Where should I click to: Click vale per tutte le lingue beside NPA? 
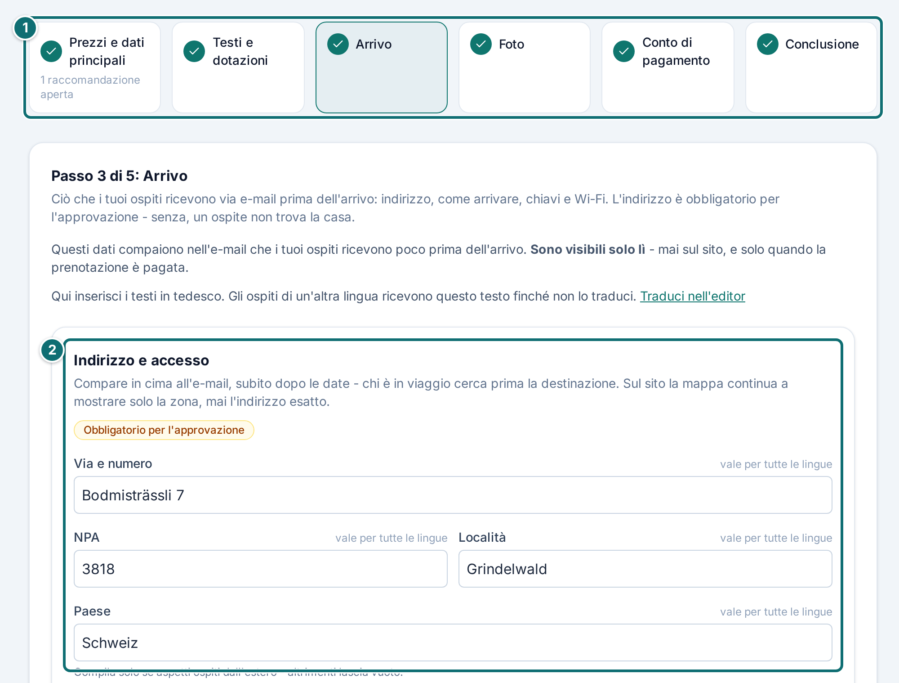(392, 538)
